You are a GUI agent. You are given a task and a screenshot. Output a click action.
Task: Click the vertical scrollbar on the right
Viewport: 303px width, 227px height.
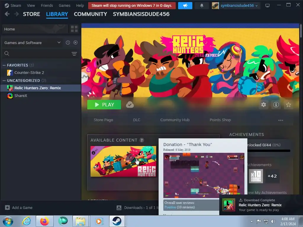point(301,31)
